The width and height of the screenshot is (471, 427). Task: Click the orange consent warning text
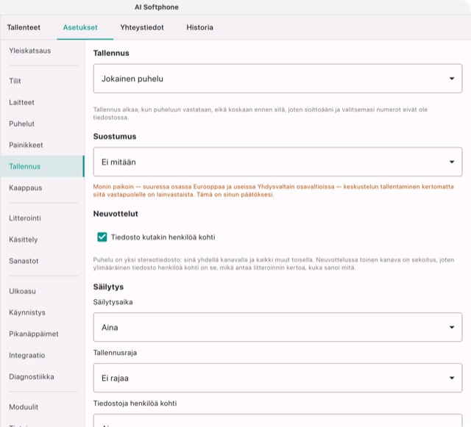coord(273,190)
